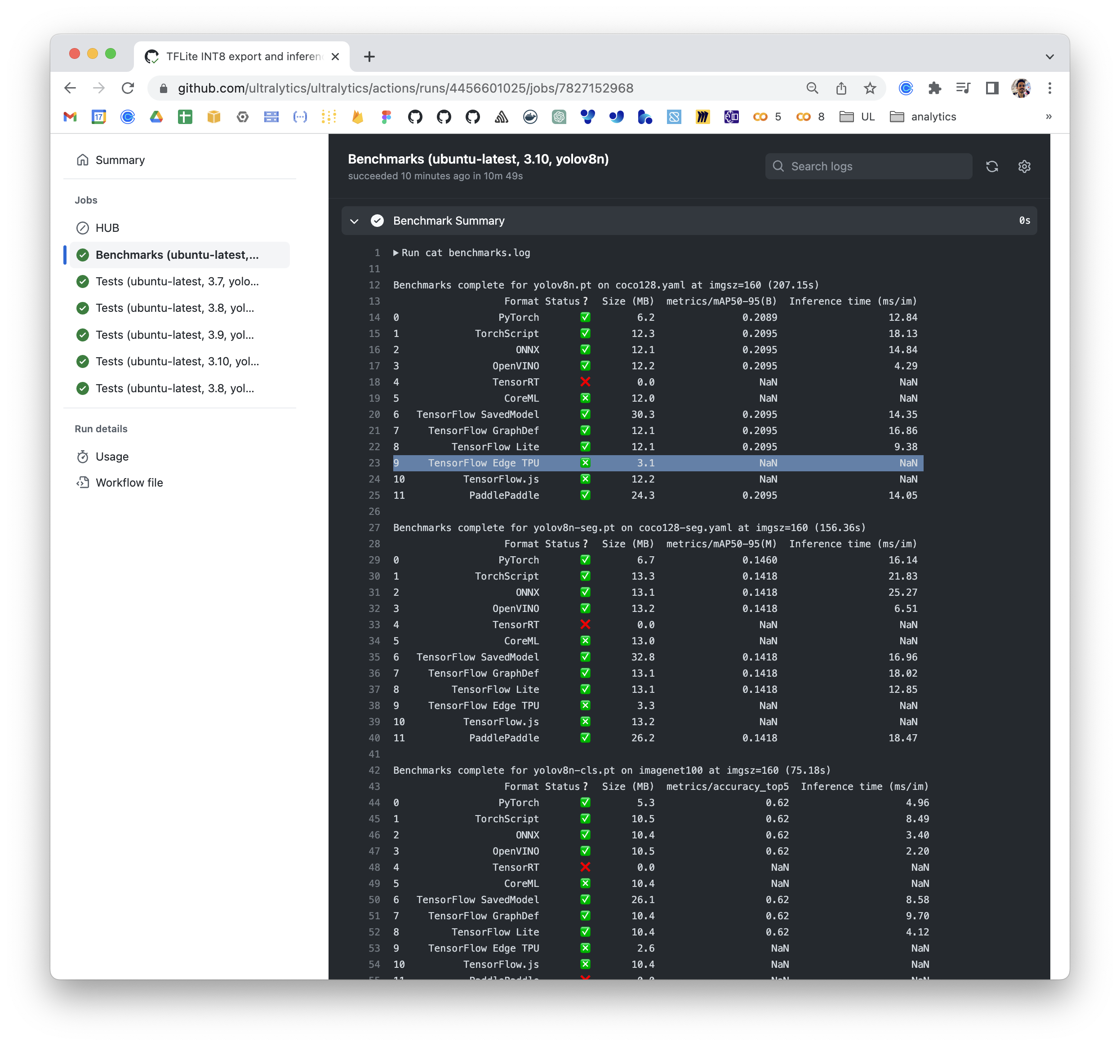
Task: Open the ChatGPT bookmark
Action: [559, 117]
